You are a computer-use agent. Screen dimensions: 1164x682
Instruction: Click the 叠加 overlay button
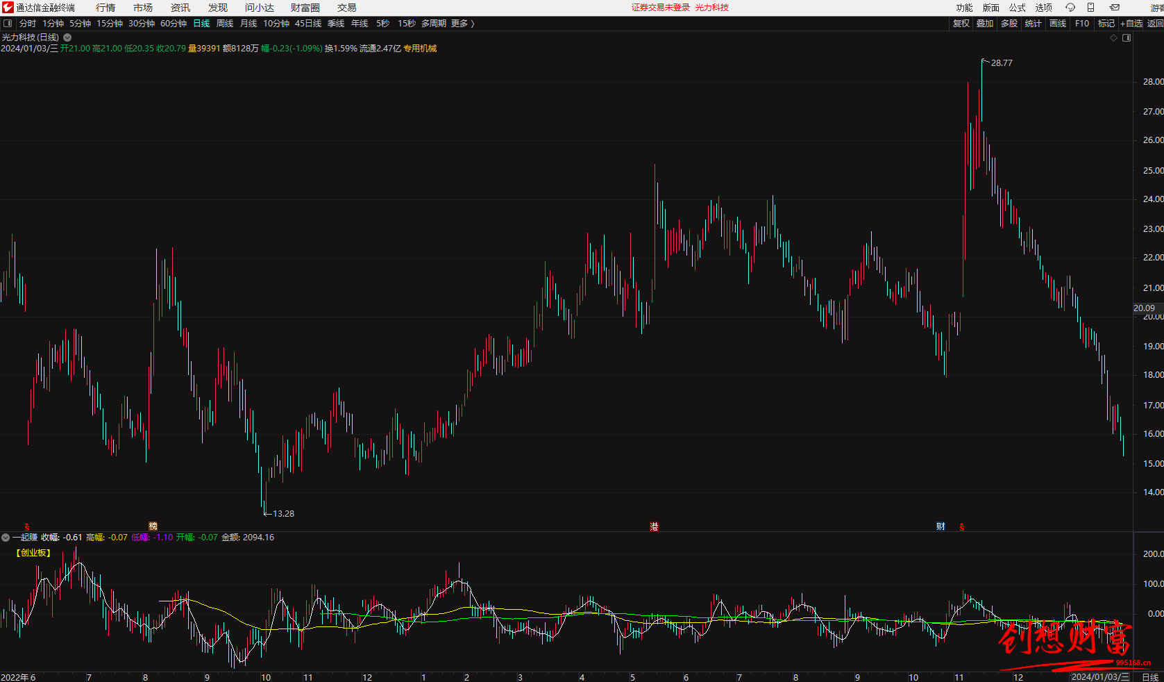(985, 24)
